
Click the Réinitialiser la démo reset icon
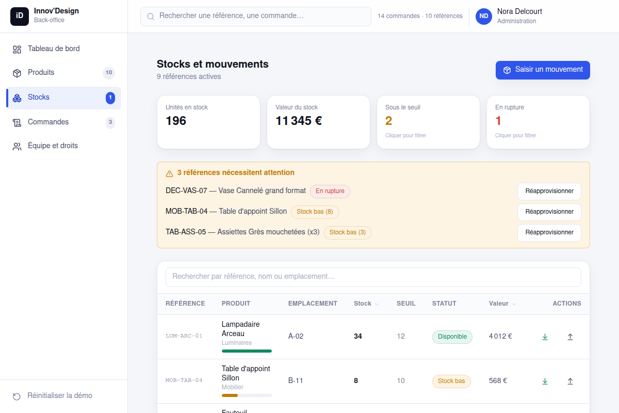pyautogui.click(x=17, y=396)
